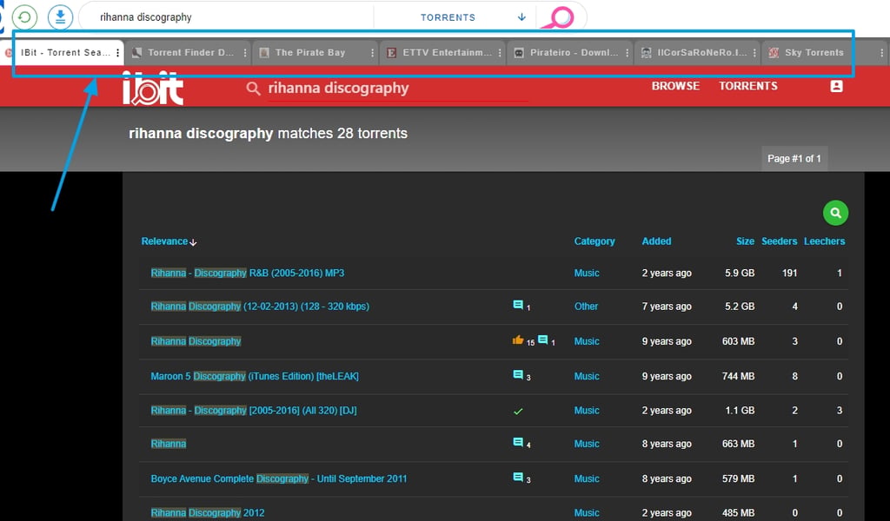Click the comment icon on the 603 MB row
The height and width of the screenshot is (521, 890).
click(x=542, y=340)
